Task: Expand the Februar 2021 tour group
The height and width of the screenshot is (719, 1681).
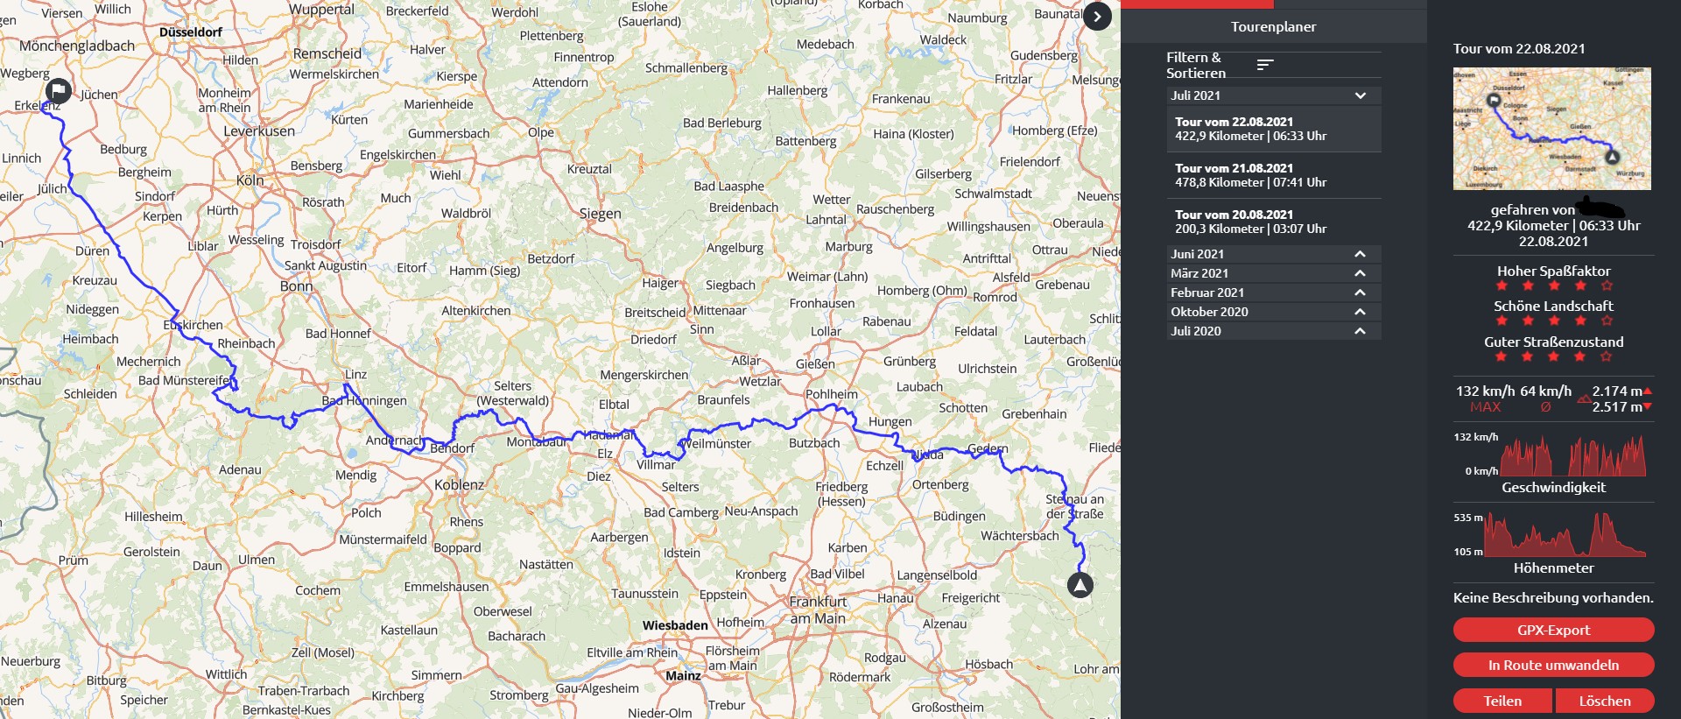Action: (x=1274, y=293)
